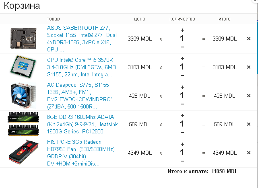Click the '428 MDL' row total in итого column
This screenshot has height=188, width=258.
(225, 96)
